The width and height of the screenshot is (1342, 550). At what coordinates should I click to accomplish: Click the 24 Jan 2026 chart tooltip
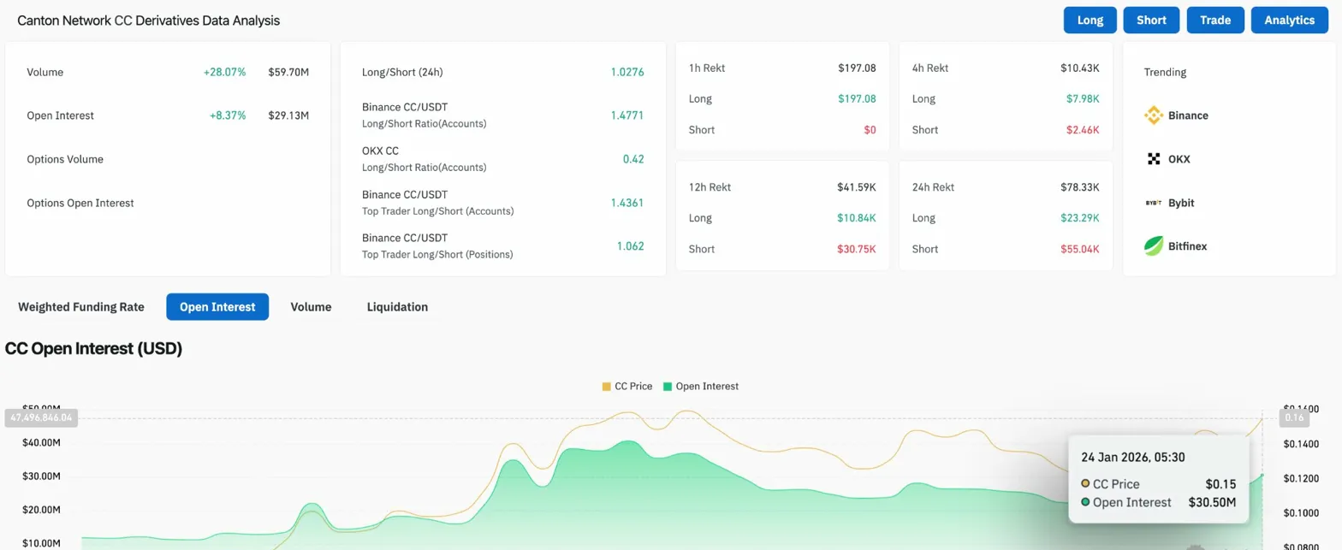tap(1158, 479)
